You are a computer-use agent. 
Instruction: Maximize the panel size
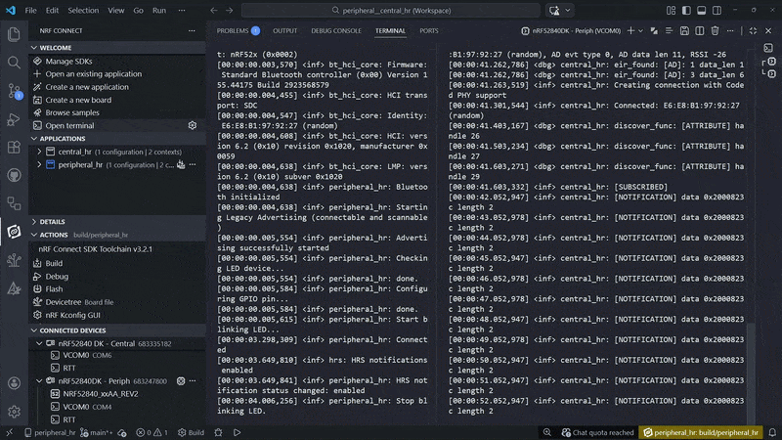[753, 31]
